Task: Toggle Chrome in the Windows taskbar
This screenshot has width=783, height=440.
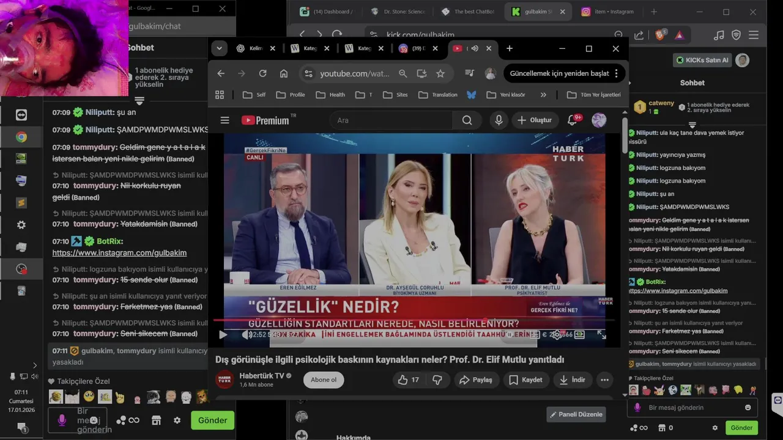Action: click(21, 137)
